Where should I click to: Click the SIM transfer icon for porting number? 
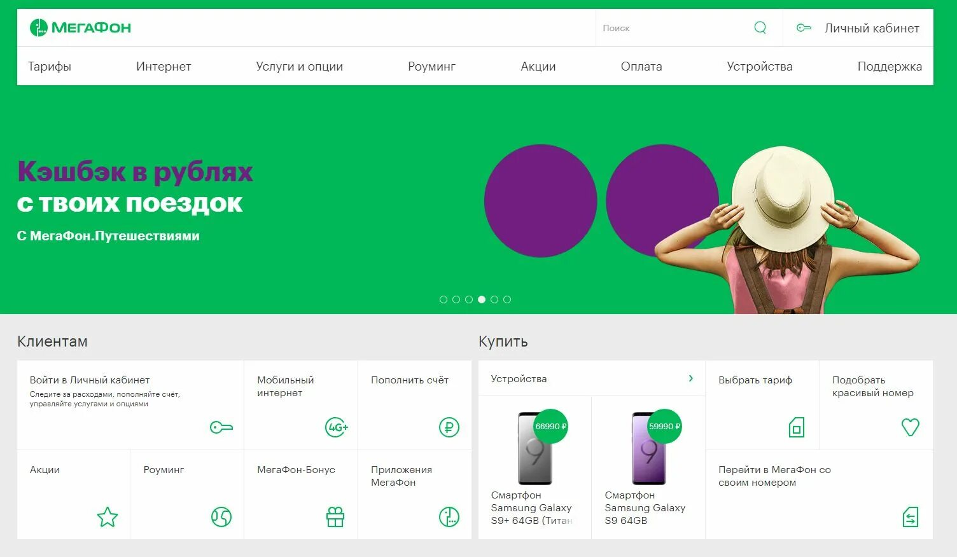pyautogui.click(x=911, y=517)
